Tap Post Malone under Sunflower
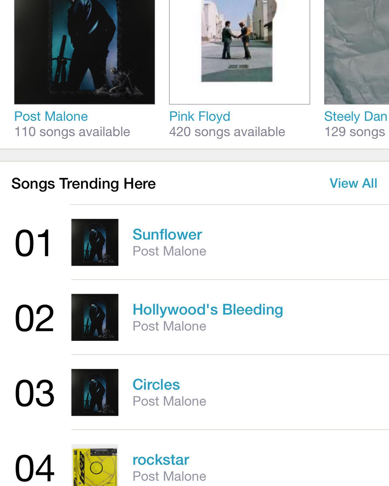The image size is (389, 486). [x=169, y=251]
